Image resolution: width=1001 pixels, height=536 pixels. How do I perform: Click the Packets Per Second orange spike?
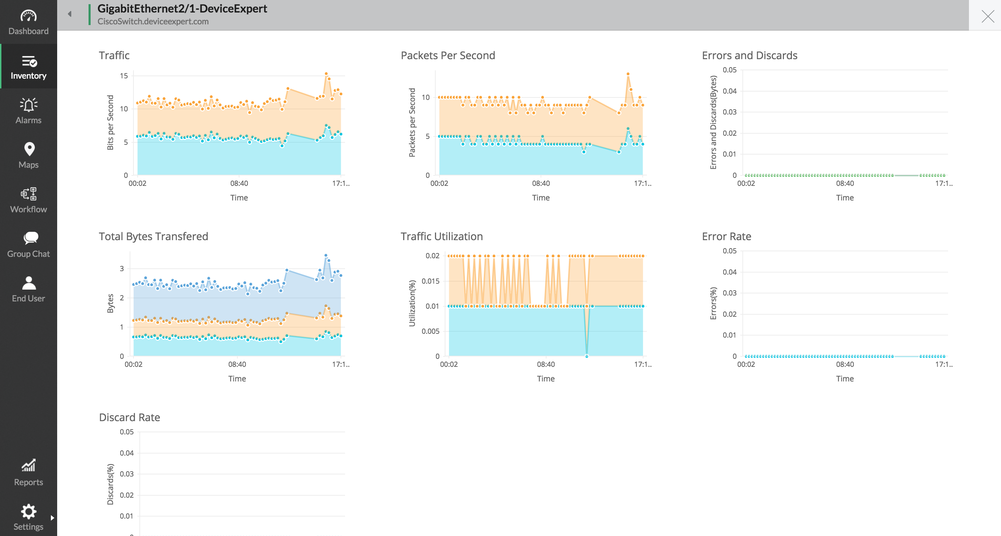pos(628,74)
